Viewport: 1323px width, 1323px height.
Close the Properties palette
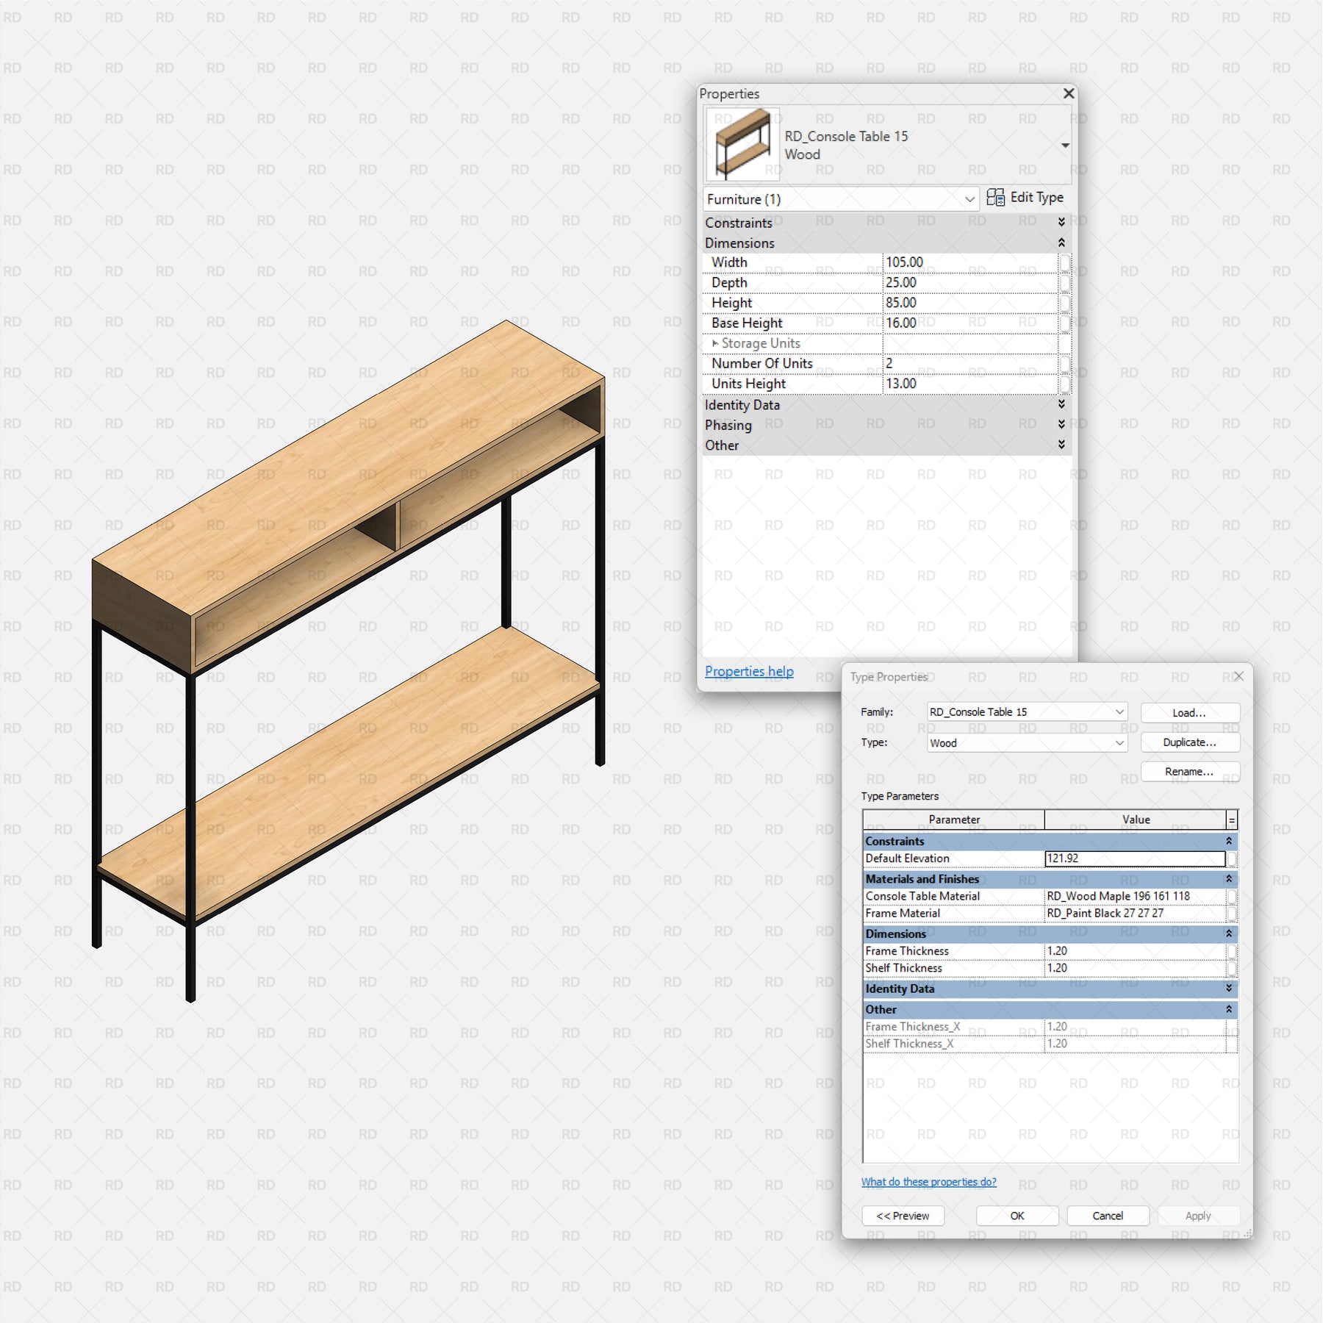coord(1068,93)
